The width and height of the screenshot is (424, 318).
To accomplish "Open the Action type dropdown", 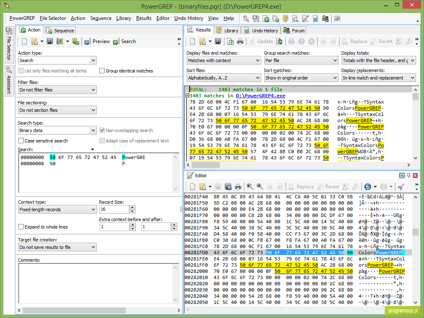I will coord(57,60).
